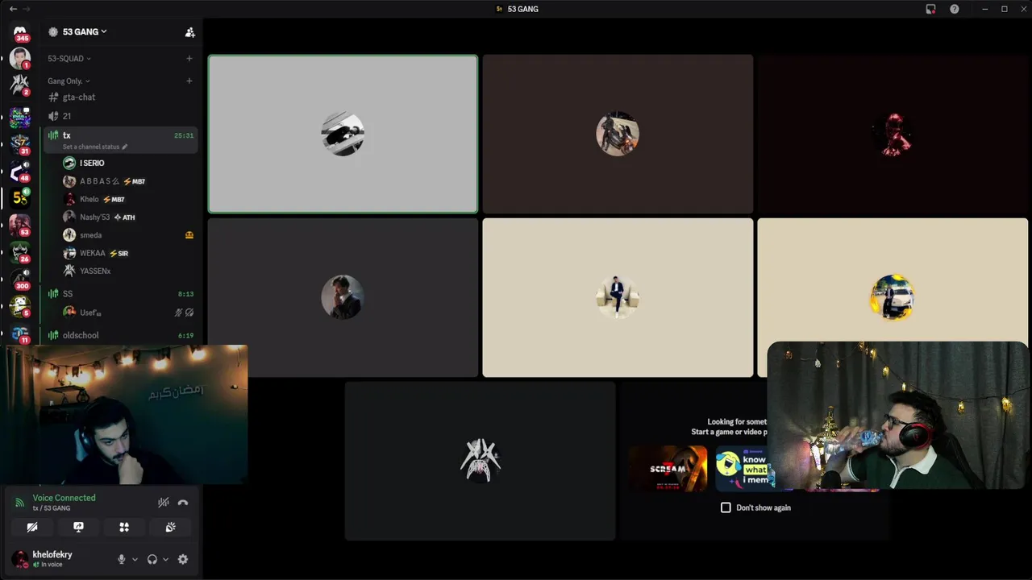Open direct message avatar with 1 badge
1032x580 pixels.
click(x=20, y=58)
